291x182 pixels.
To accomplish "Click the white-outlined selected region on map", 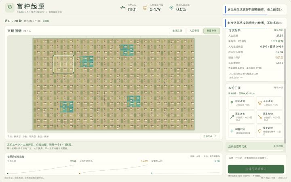I will point(63,64).
